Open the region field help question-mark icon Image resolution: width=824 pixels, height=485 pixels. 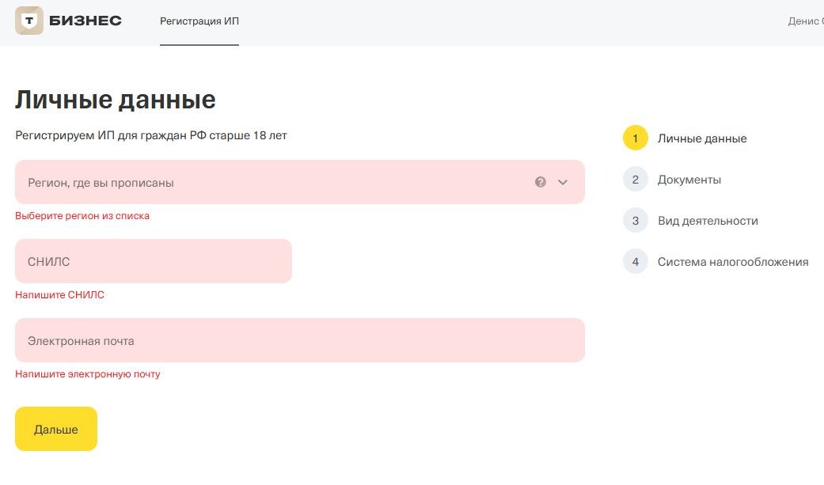540,182
